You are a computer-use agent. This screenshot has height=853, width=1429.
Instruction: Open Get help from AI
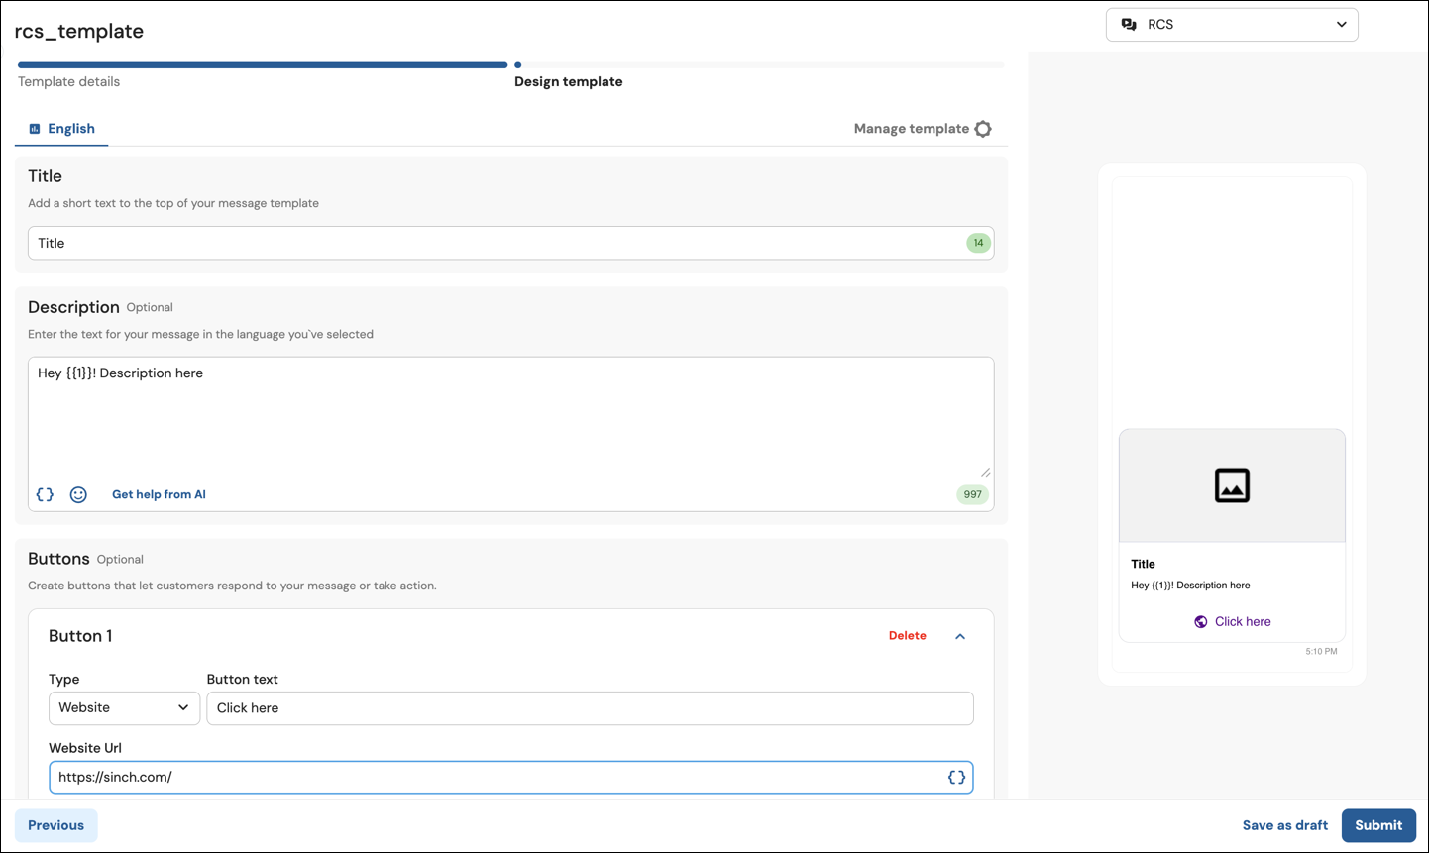tap(159, 493)
